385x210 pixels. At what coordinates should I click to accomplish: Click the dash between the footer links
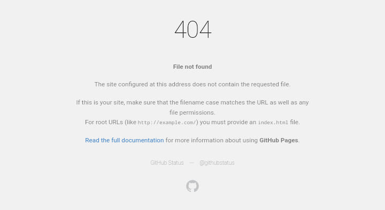pyautogui.click(x=191, y=163)
